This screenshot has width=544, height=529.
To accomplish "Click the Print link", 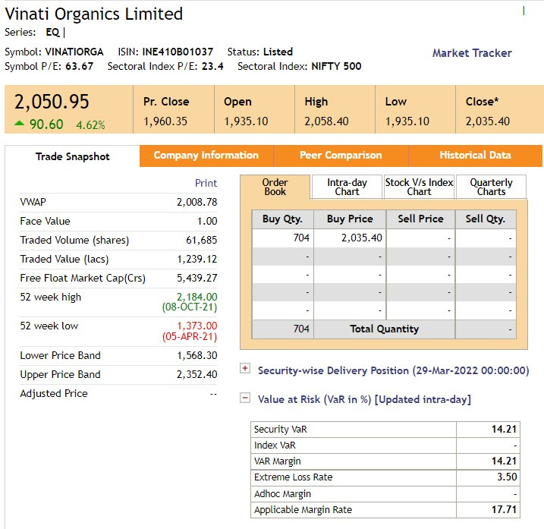I will [206, 183].
